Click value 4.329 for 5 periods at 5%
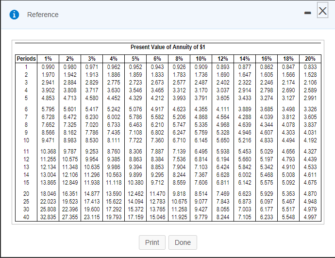The image size is (335, 258). coord(135,98)
